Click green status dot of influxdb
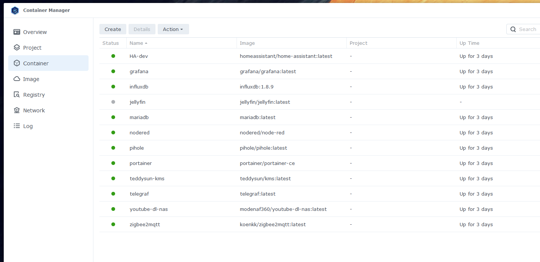This screenshot has width=540, height=262. [x=113, y=87]
